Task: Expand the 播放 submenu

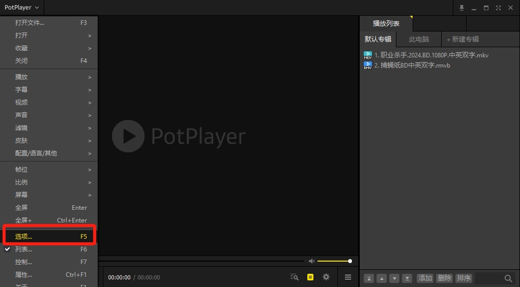Action: [49, 77]
